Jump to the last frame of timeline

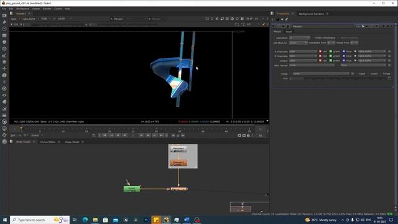[161, 136]
